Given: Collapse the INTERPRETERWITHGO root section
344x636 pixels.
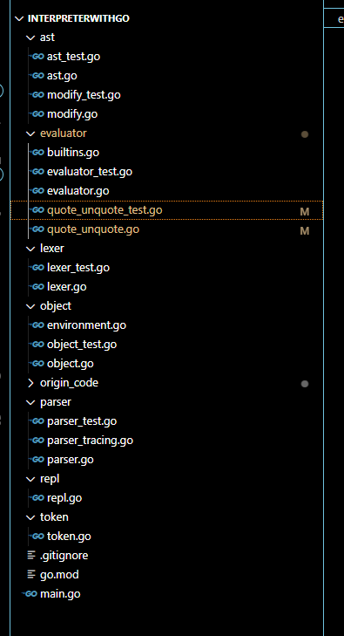Looking at the screenshot, I should [x=19, y=18].
